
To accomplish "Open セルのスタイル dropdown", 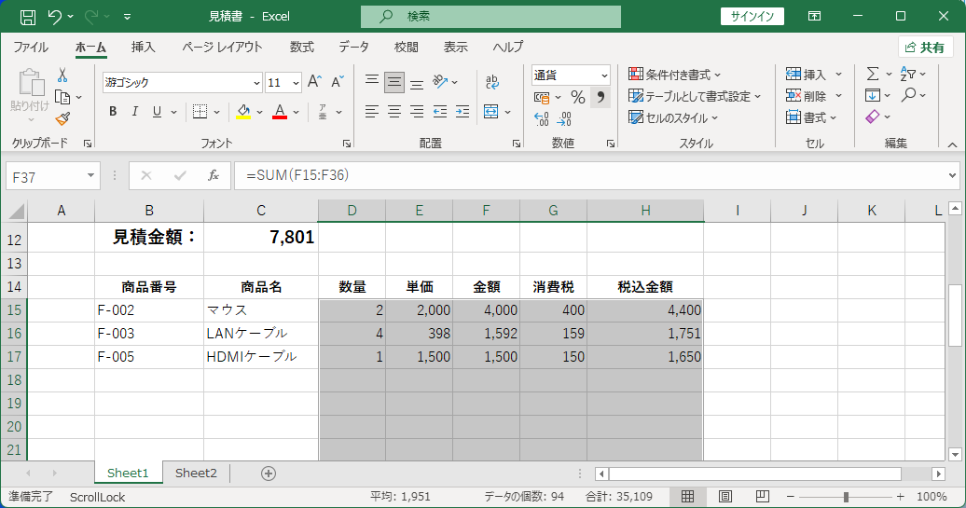I will 673,117.
